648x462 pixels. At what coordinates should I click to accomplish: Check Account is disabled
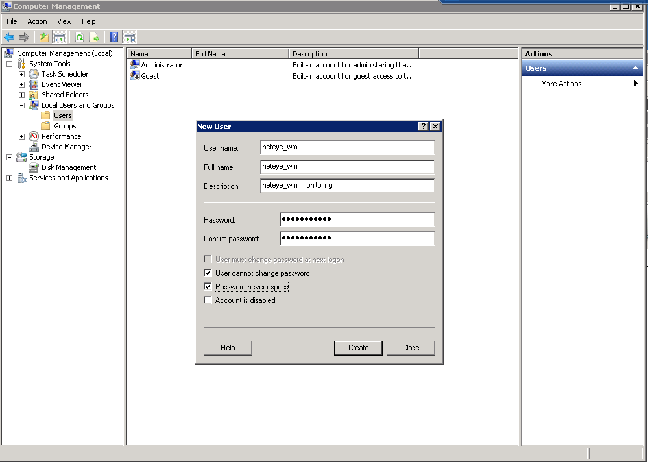click(208, 300)
